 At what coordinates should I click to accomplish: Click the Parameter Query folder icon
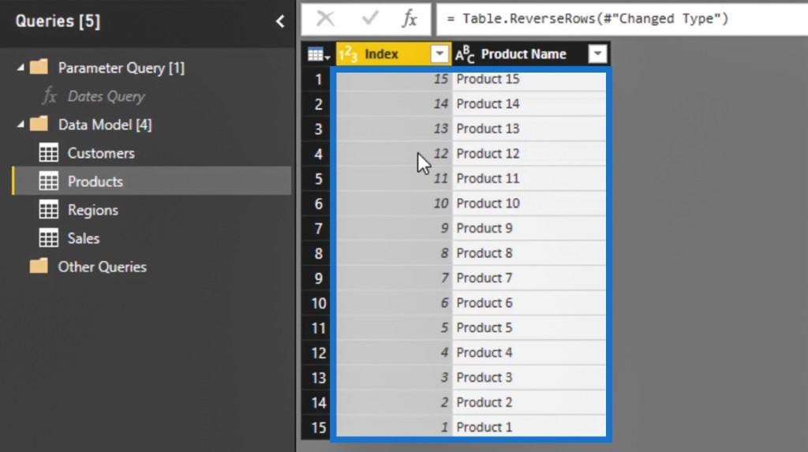[39, 67]
